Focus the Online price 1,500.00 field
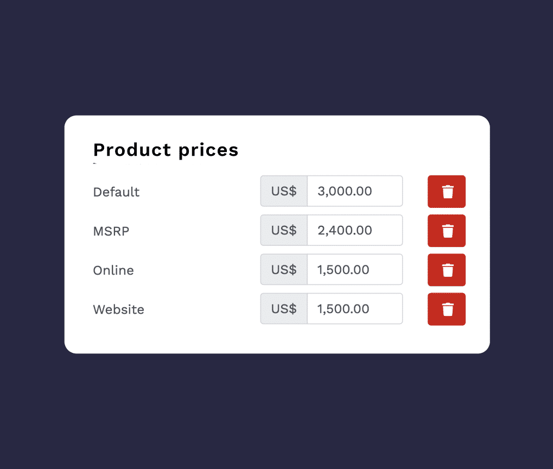Screen dimensions: 553x469 [355, 269]
